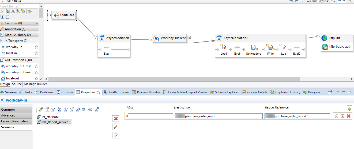Favorite local-in with its star
The width and height of the screenshot is (354, 149).
pos(36,53)
